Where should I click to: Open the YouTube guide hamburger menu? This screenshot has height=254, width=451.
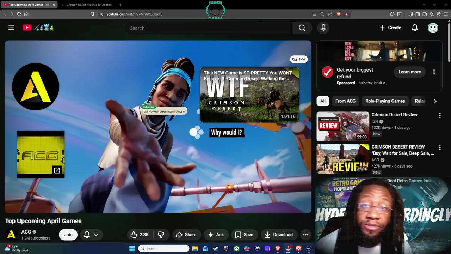coord(11,28)
